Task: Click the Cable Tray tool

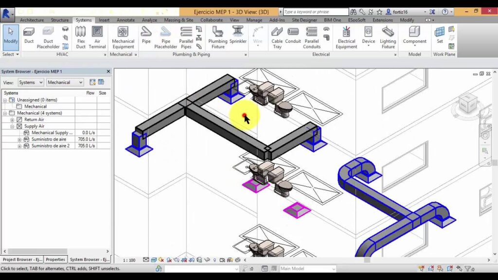Action: point(277,37)
